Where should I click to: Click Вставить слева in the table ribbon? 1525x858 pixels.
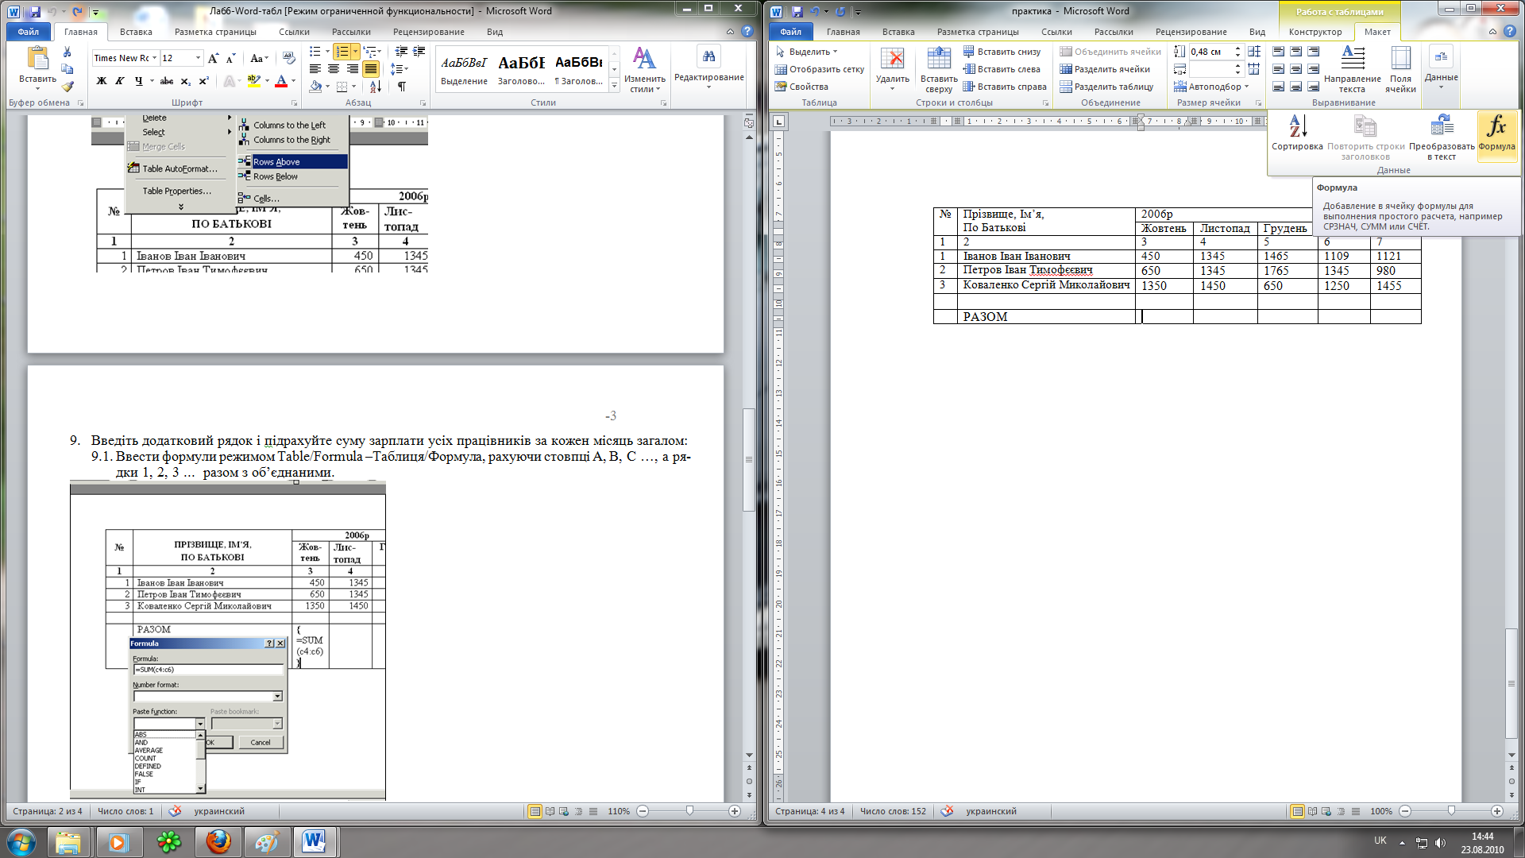[1002, 69]
